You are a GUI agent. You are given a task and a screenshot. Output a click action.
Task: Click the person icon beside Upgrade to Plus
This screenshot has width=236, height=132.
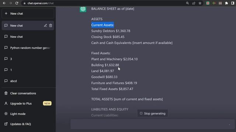point(6,103)
